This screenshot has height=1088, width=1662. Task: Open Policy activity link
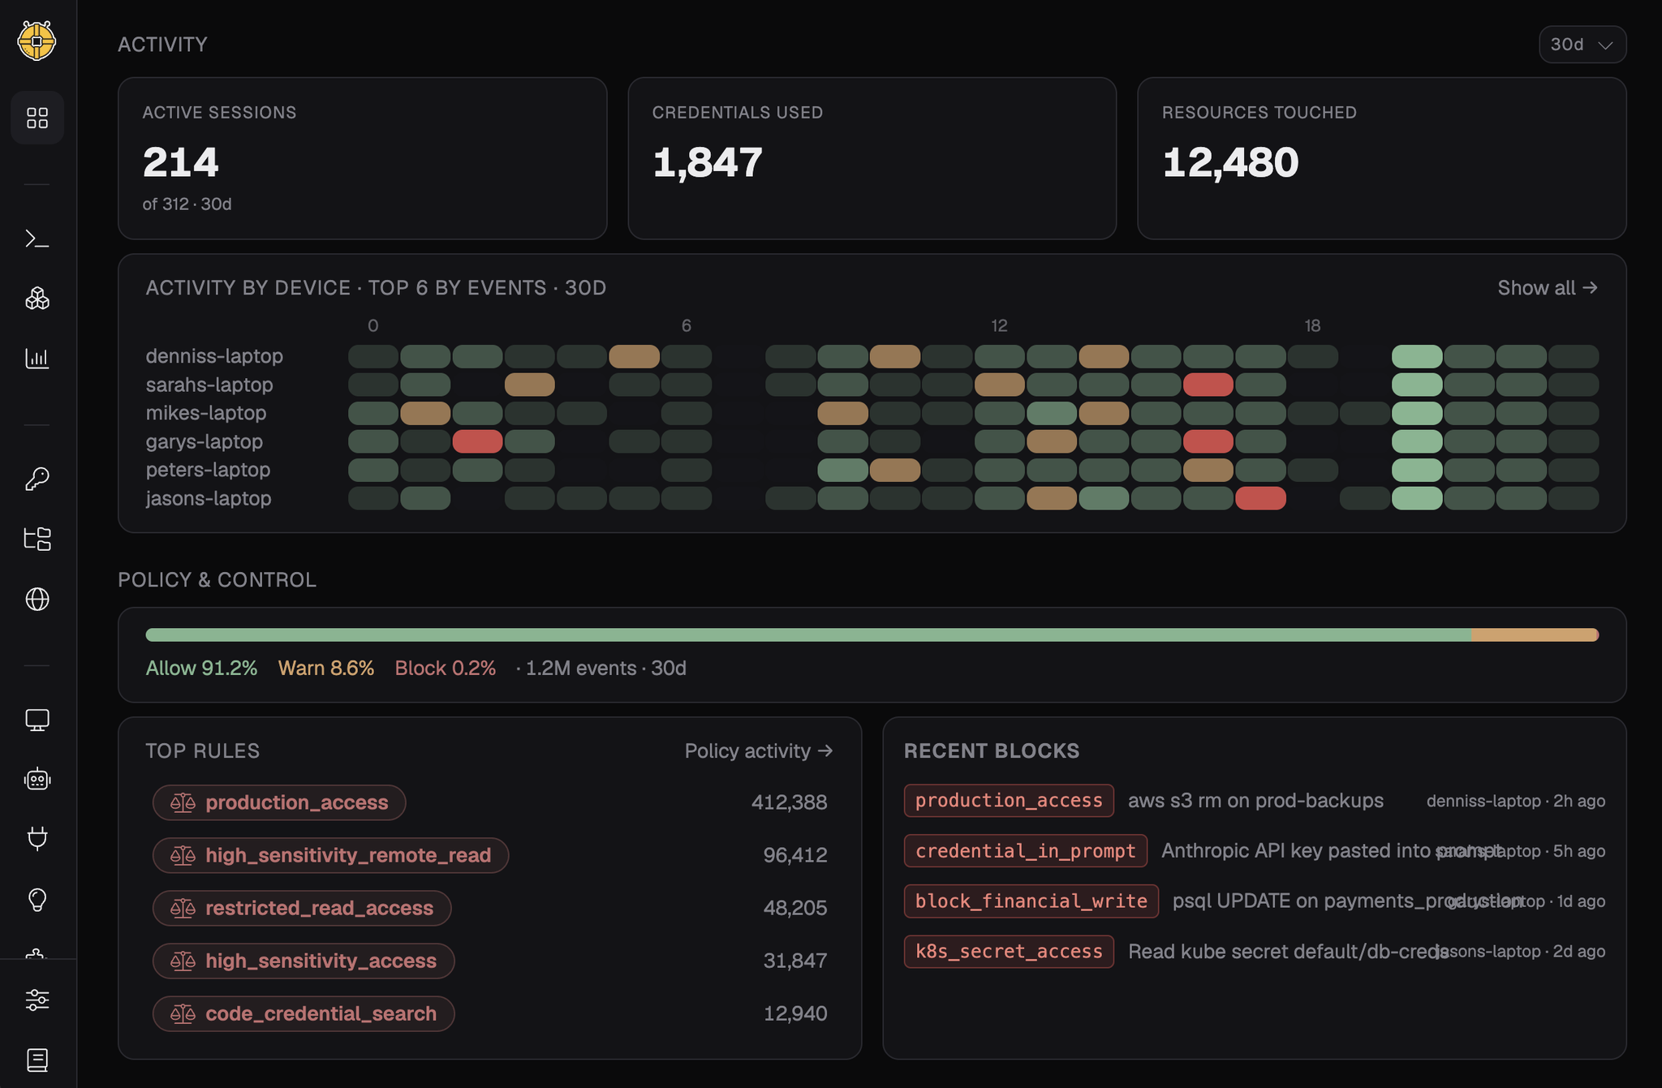[759, 750]
